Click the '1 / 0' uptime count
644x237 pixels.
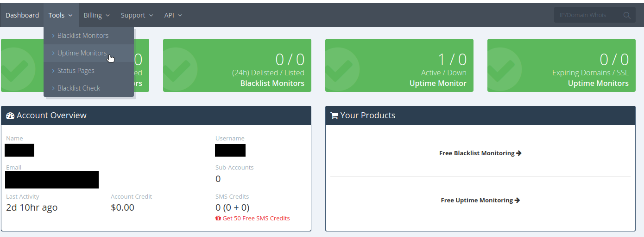[452, 59]
